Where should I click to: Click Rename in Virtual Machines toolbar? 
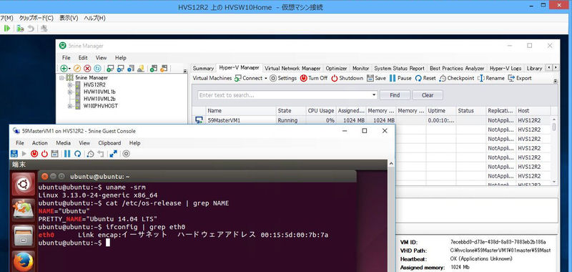click(491, 78)
